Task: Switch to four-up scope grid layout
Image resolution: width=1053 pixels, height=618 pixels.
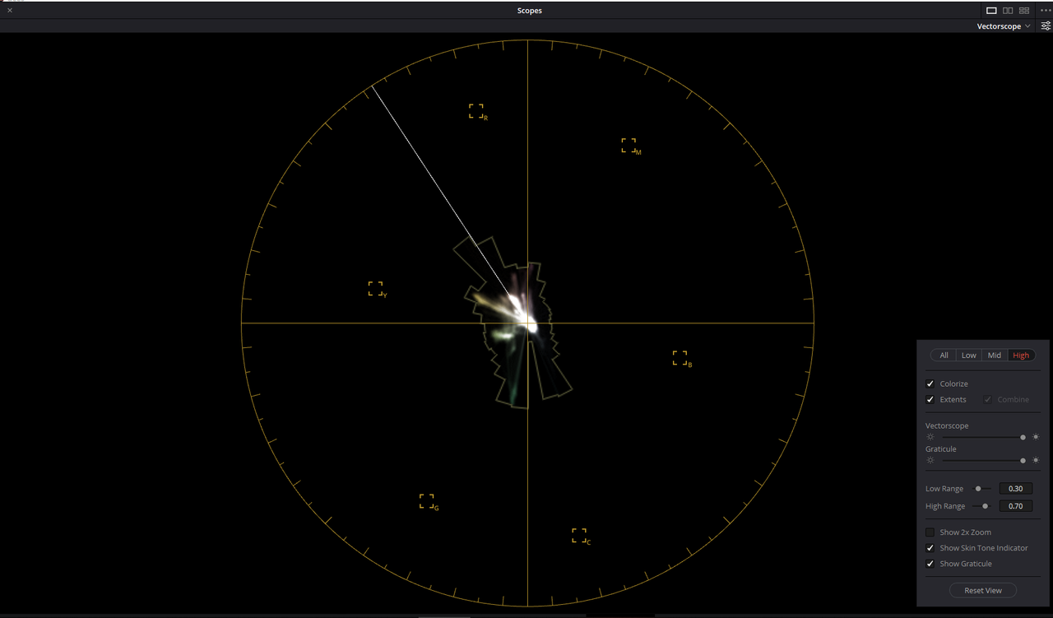Action: tap(1024, 11)
